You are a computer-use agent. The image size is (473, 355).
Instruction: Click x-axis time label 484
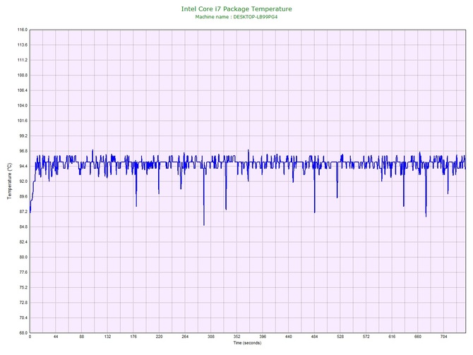click(x=315, y=337)
